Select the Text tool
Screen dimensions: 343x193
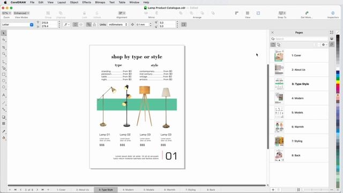4,95
